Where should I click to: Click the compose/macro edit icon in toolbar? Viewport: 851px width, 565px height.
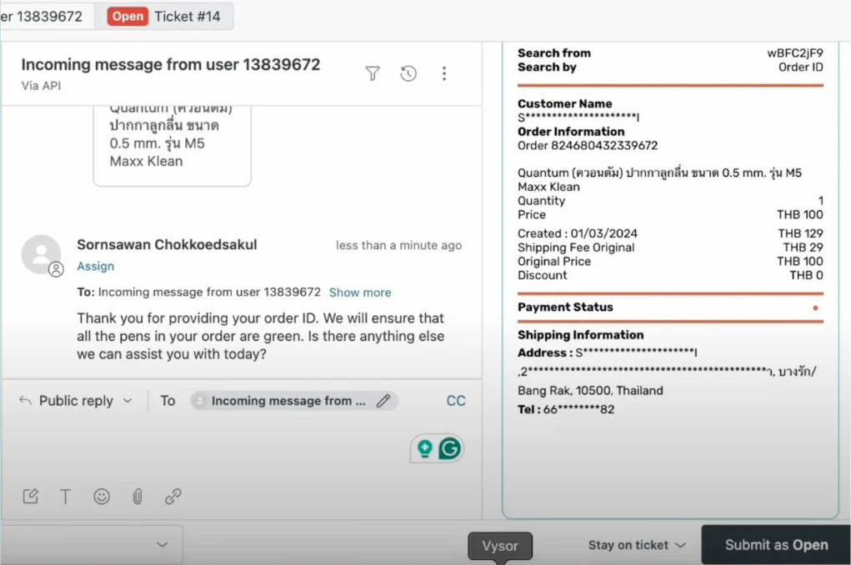[31, 497]
